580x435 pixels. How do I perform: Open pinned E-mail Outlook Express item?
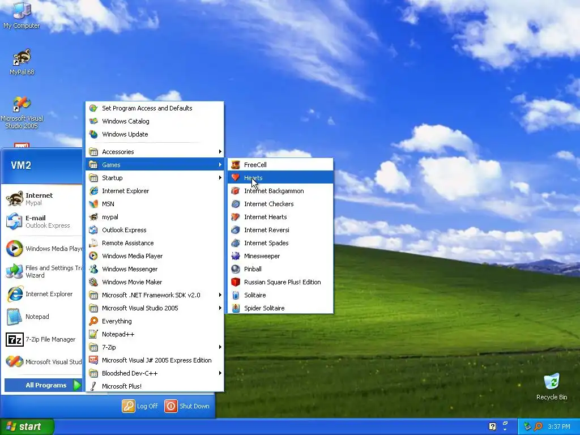tap(43, 221)
